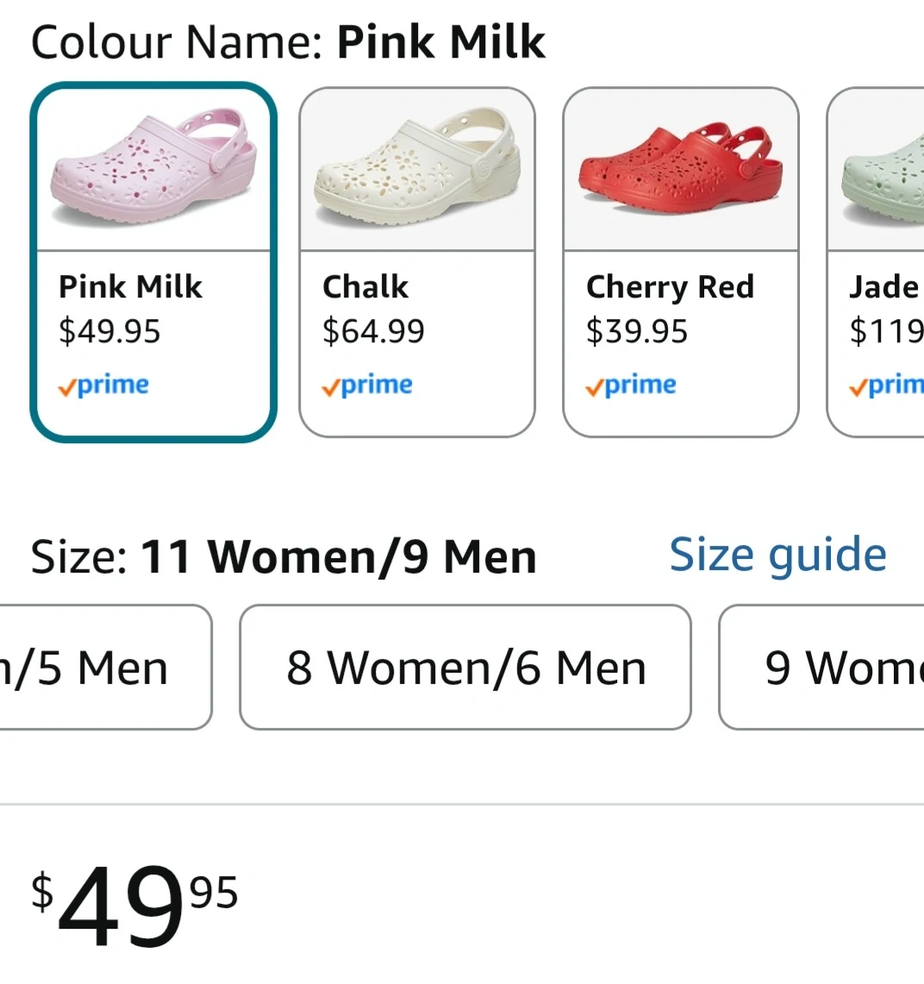Tap the Colour Name: Pink Milk heading
This screenshot has width=924, height=984.
click(288, 41)
